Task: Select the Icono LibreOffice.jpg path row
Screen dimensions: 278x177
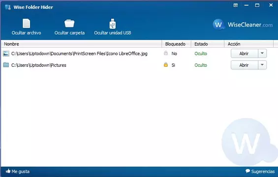Action: pos(79,54)
